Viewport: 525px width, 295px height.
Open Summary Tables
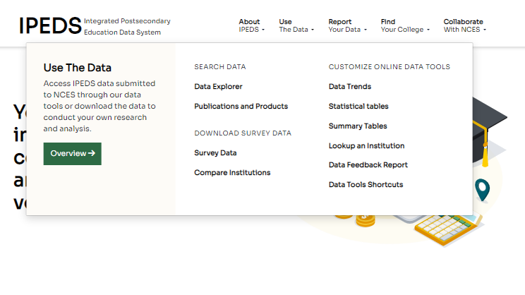click(x=358, y=126)
